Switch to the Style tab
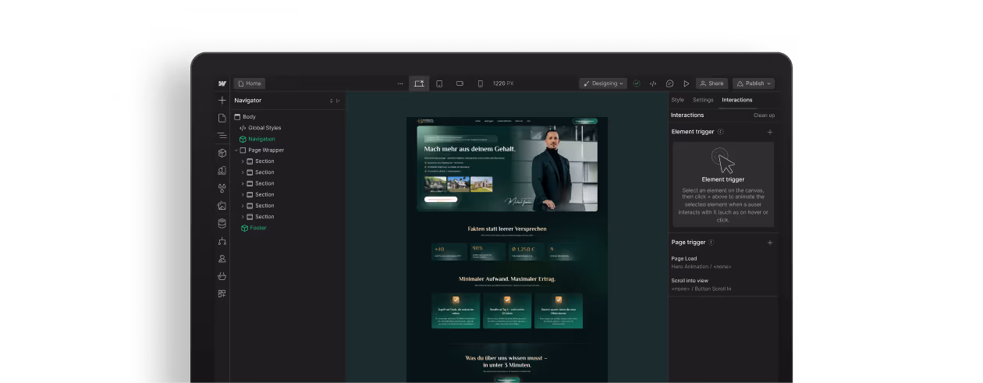 click(677, 100)
